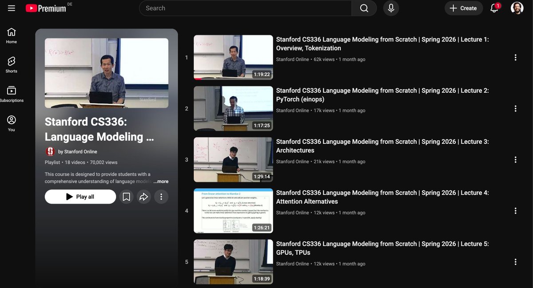
Task: Open playlist more-options three dots
Action: pyautogui.click(x=161, y=197)
